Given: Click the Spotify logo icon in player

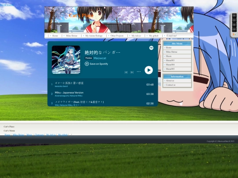Looking at the screenshot, I should (x=151, y=48).
